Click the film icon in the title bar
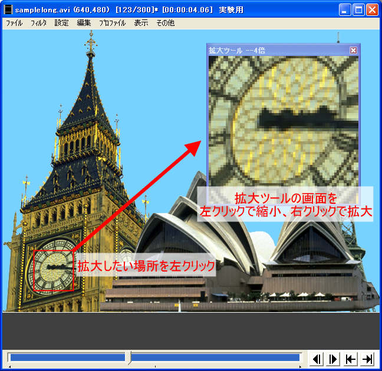The height and width of the screenshot is (371, 382). 8,10
